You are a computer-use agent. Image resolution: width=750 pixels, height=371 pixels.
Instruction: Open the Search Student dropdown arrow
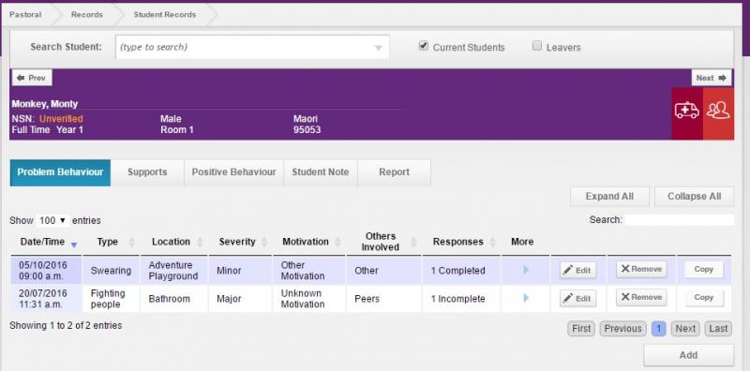pyautogui.click(x=378, y=48)
